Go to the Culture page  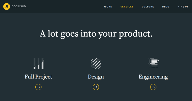[148, 7]
